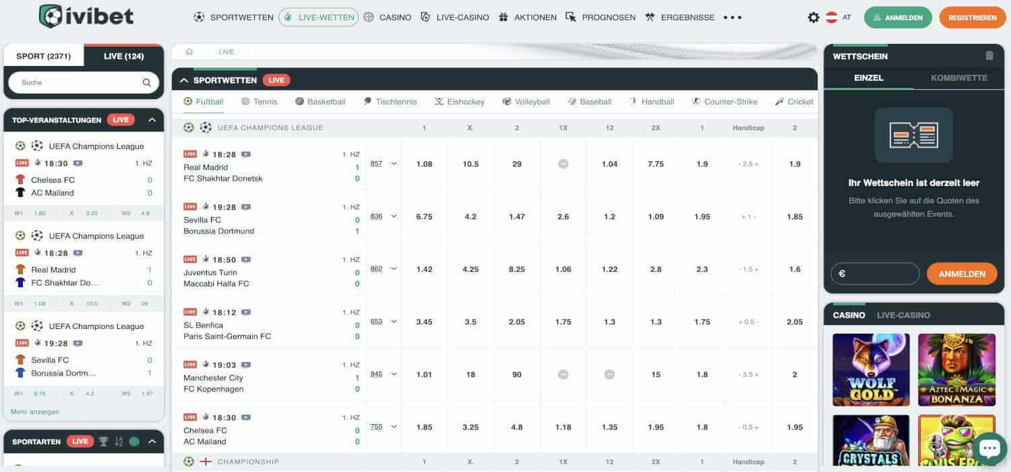Image resolution: width=1011 pixels, height=472 pixels.
Task: Open Aztec Magic Bonanza game
Action: [956, 370]
